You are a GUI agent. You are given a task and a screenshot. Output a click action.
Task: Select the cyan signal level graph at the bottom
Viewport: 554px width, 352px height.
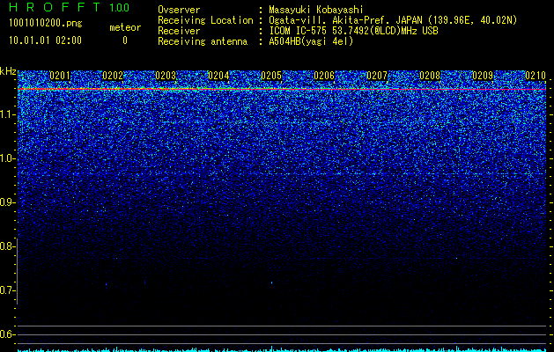[x=282, y=349]
